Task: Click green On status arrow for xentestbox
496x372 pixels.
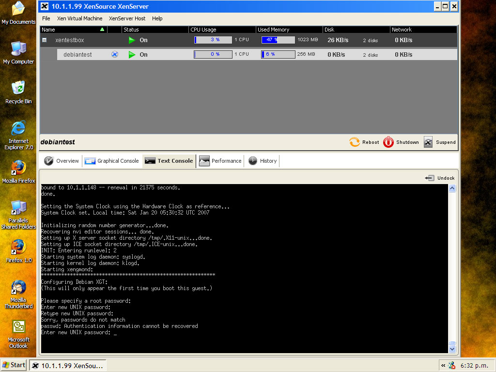Action: [x=132, y=40]
